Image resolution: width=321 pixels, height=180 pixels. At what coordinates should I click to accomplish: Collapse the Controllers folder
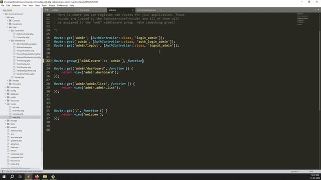point(10,30)
